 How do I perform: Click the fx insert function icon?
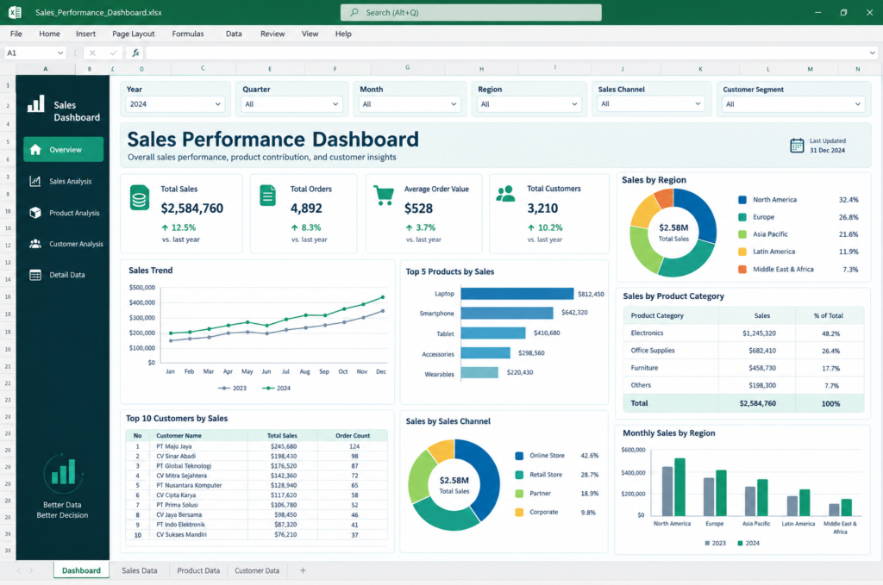click(x=135, y=53)
